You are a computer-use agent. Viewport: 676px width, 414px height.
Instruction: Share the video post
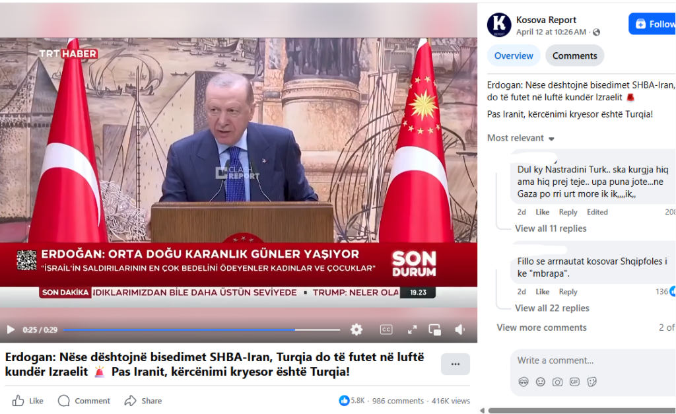coord(143,401)
